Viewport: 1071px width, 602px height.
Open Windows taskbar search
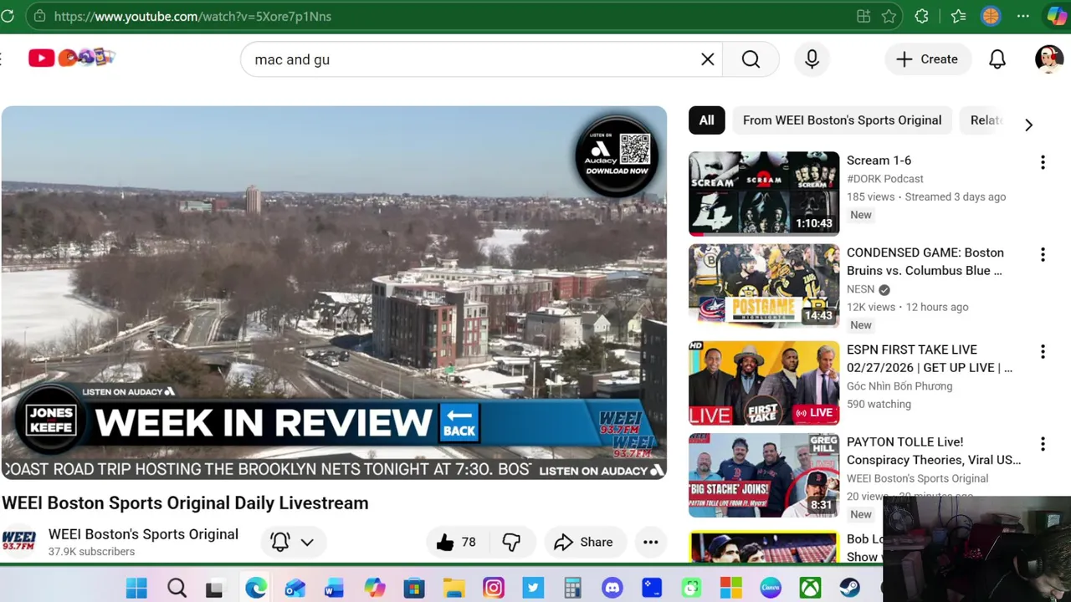coord(177,588)
